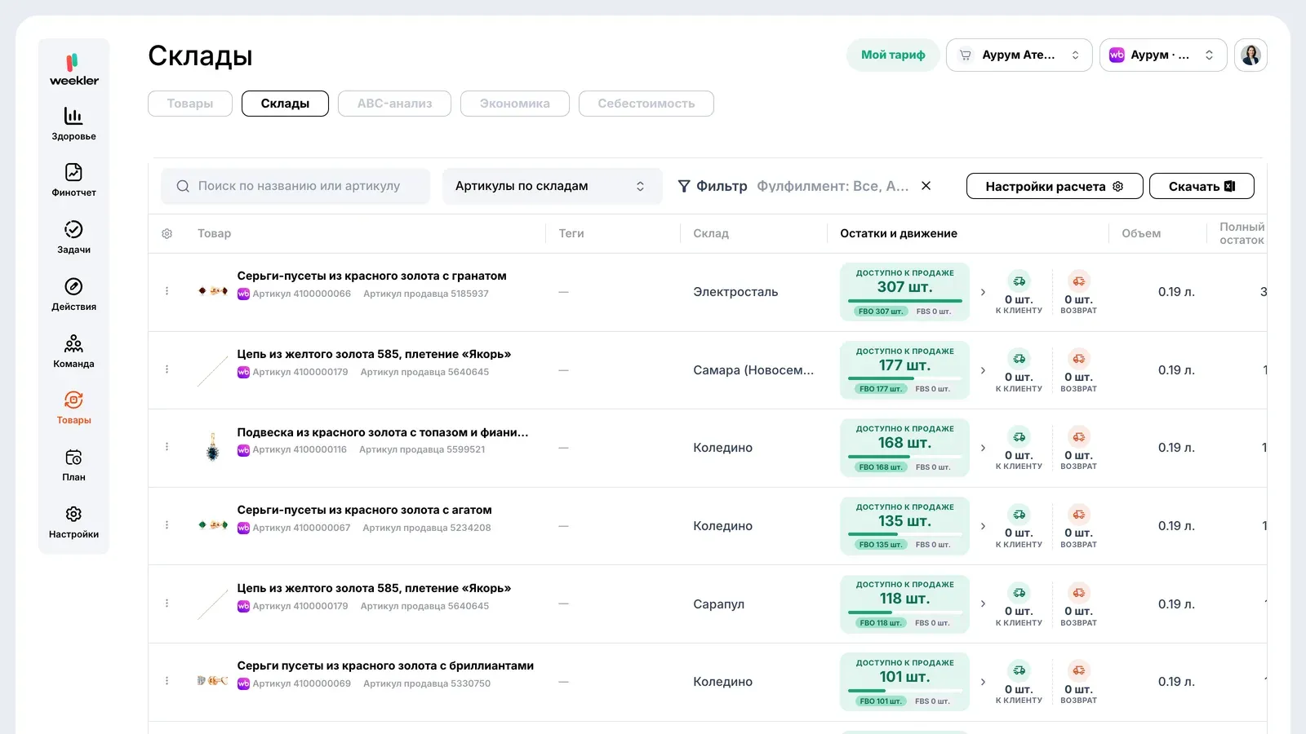Image resolution: width=1306 pixels, height=734 pixels.
Task: Open the wb Аурум account selector
Action: (1162, 55)
